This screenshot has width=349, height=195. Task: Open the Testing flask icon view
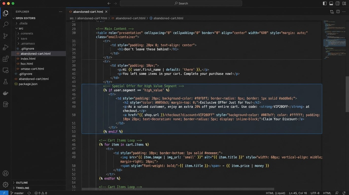click(x=5, y=82)
